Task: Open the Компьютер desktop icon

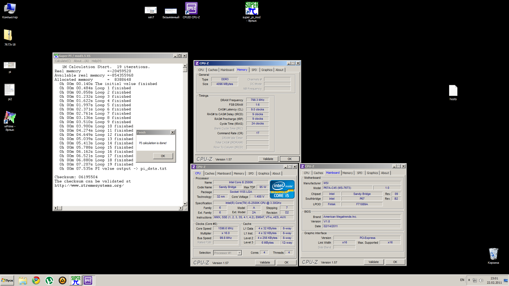Action: [x=10, y=11]
